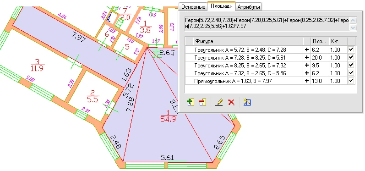365x171 pixels.
Task: Open the Основные tab
Action: (x=193, y=7)
